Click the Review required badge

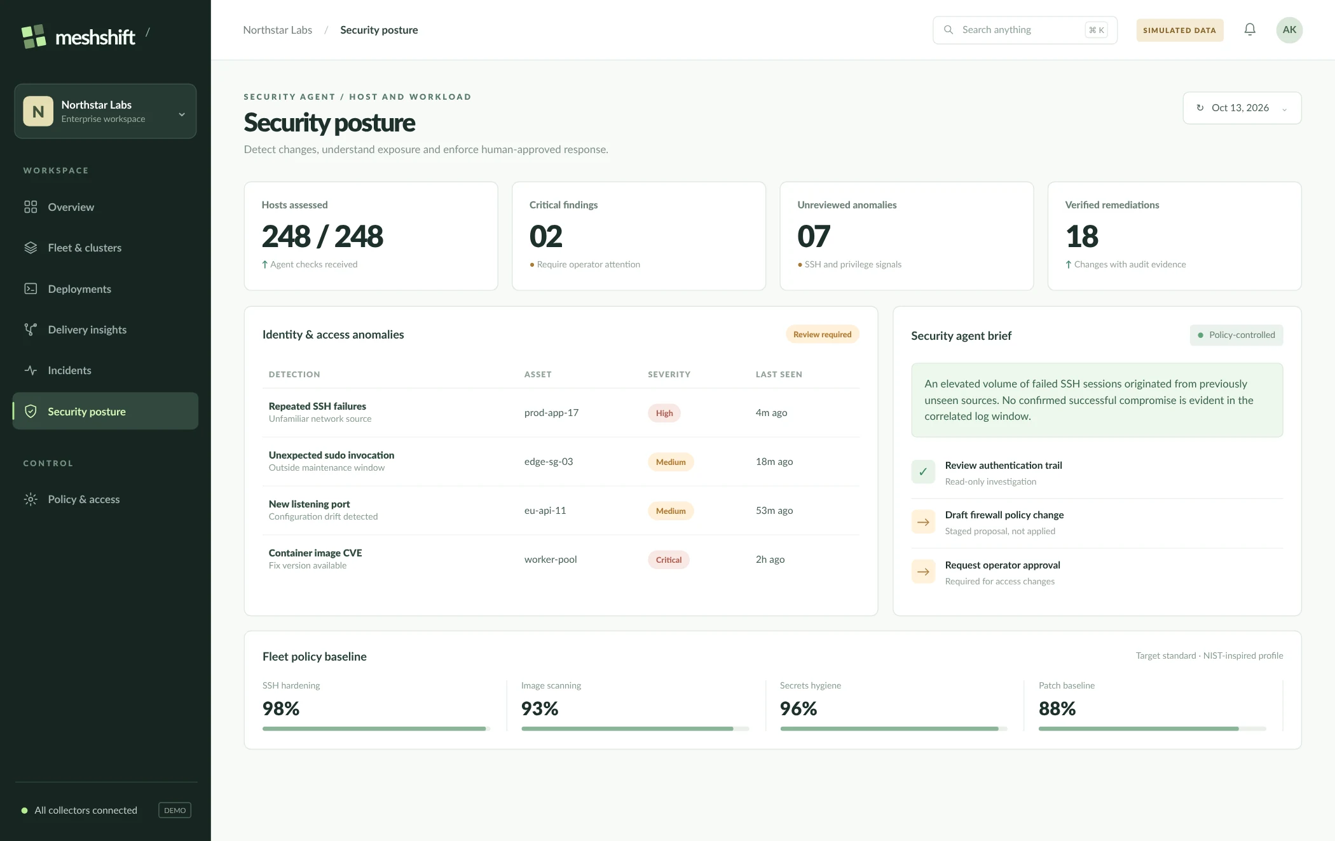[x=823, y=335]
